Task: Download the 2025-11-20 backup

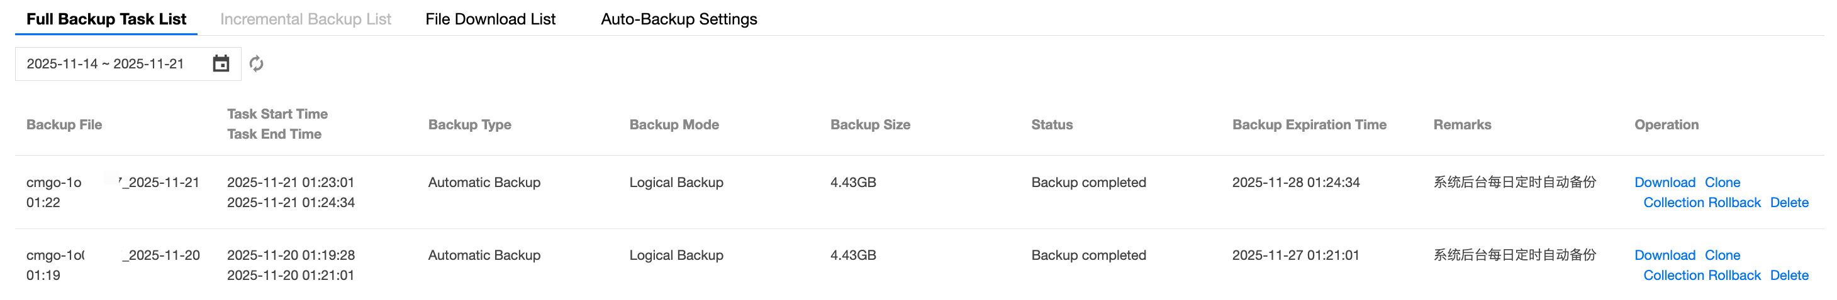Action: pos(1665,255)
